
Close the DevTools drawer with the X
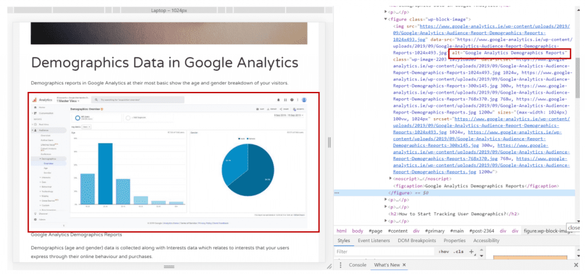pyautogui.click(x=576, y=265)
